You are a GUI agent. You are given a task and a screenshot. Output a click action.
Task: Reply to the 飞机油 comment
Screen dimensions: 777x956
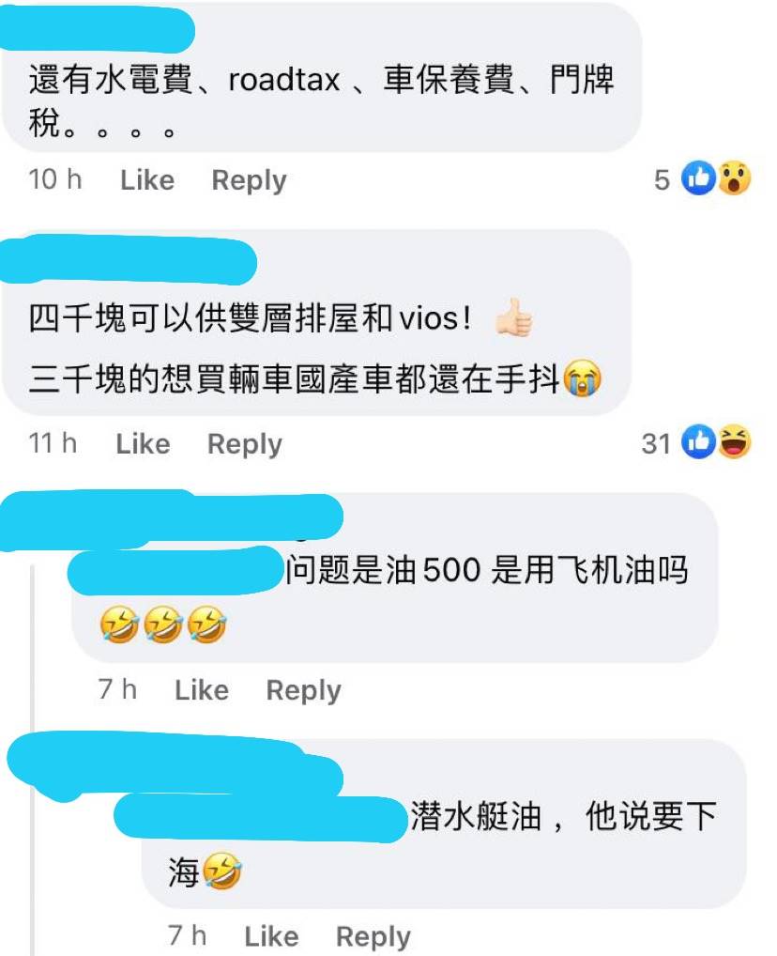pos(303,691)
